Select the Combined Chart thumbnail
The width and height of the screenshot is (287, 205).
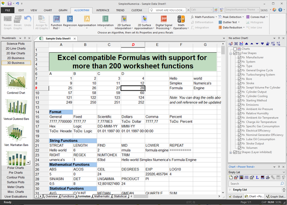[x=16, y=83]
